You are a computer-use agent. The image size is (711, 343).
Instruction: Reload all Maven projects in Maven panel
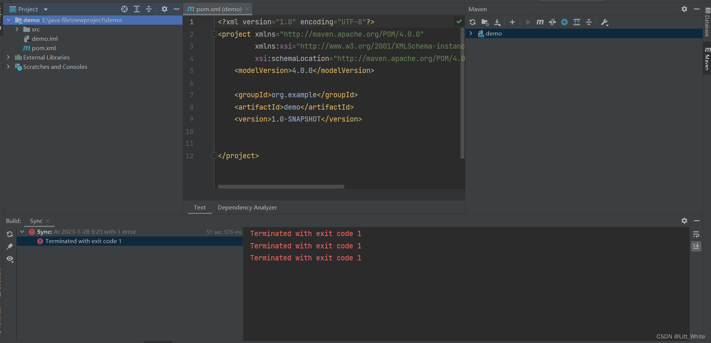473,22
